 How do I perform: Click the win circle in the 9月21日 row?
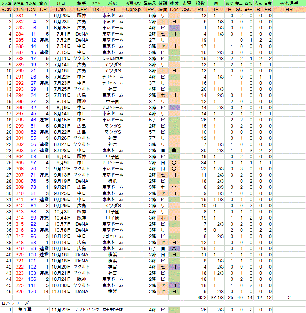click(x=174, y=187)
